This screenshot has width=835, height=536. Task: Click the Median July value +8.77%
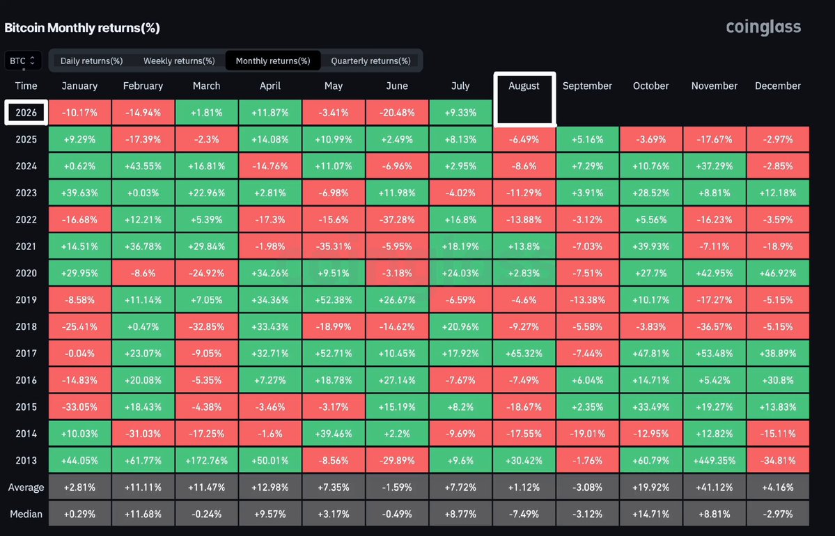[x=460, y=514]
